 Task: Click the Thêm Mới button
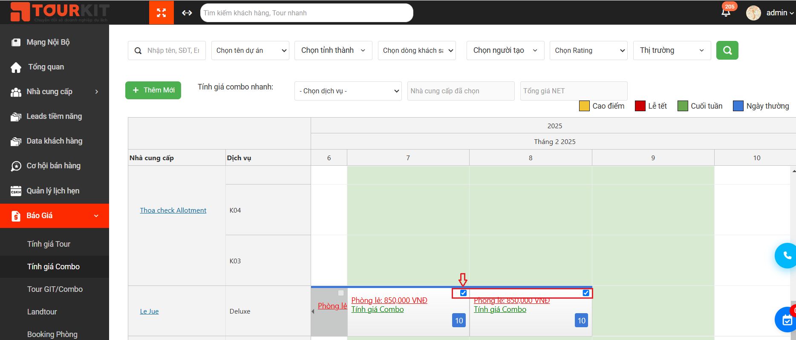[x=153, y=90]
